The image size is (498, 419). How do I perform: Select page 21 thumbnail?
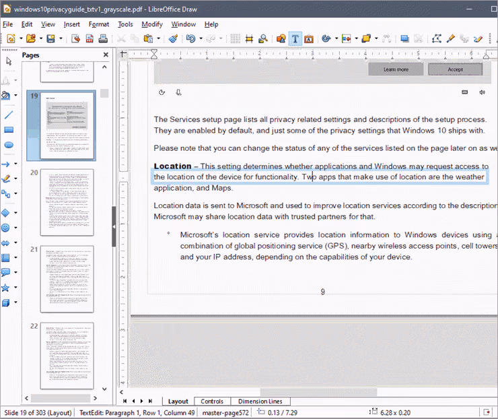click(67, 279)
